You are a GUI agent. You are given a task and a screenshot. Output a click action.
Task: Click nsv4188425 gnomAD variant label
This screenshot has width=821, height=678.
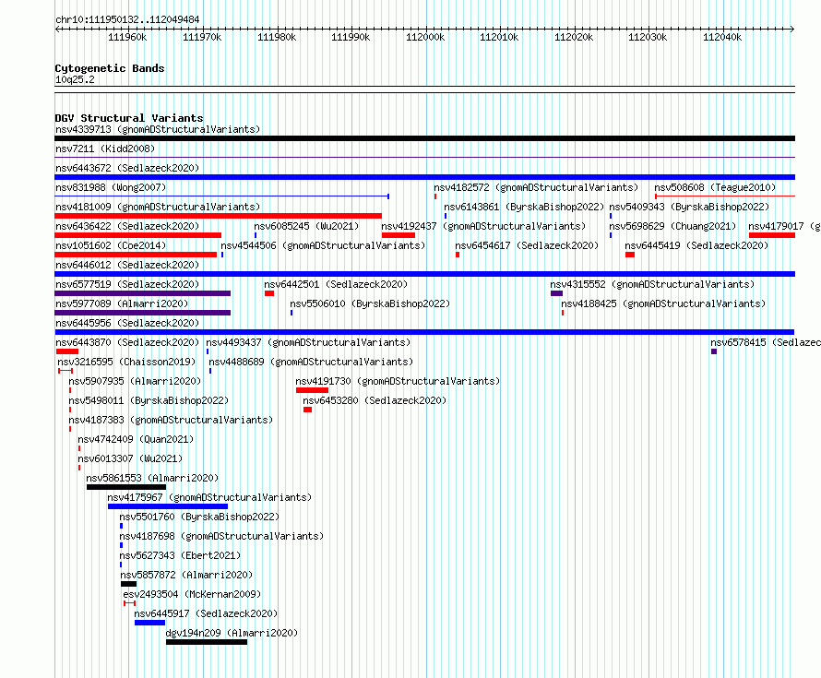click(x=663, y=303)
